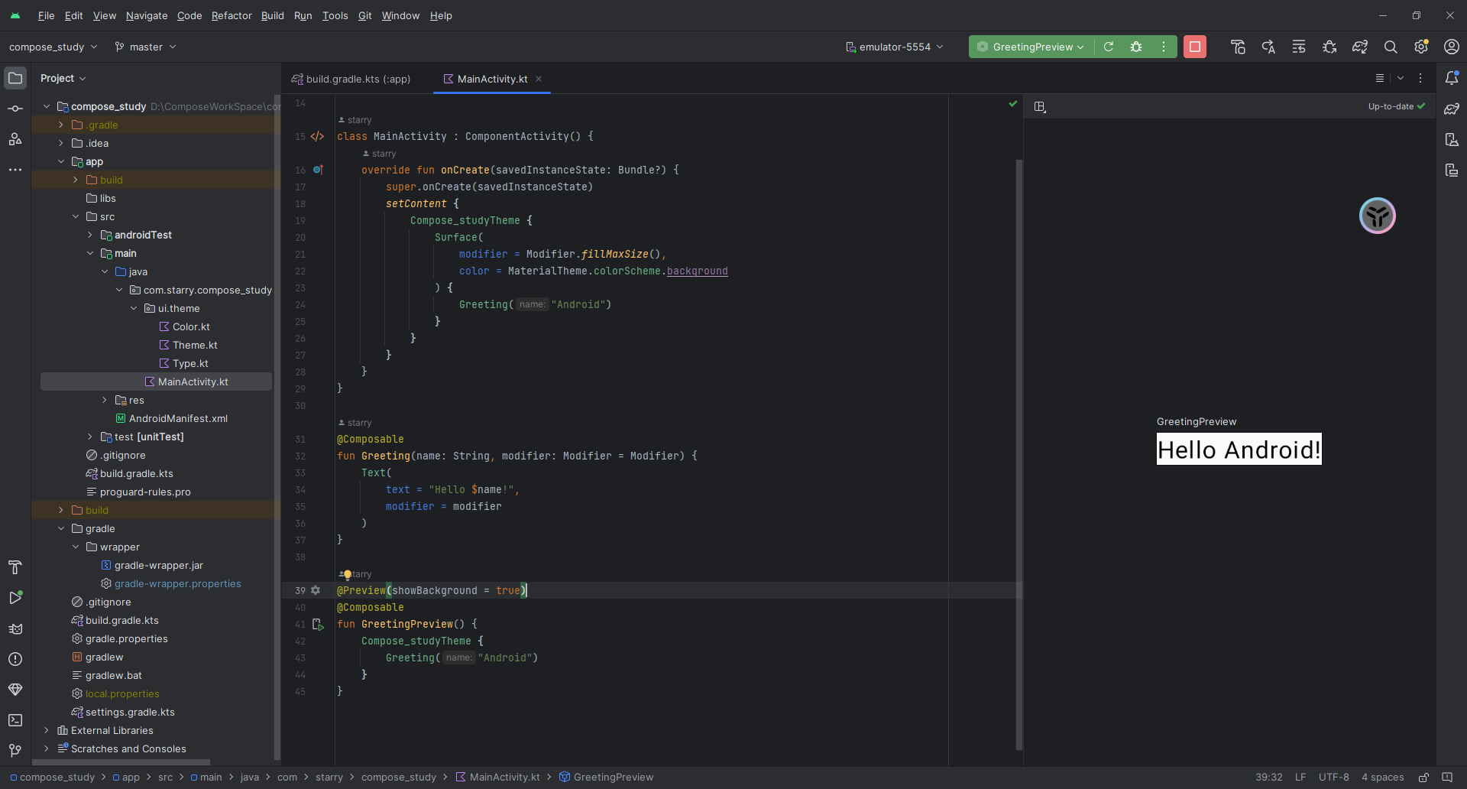
Task: Click preview settings gear on line 39
Action: [316, 590]
